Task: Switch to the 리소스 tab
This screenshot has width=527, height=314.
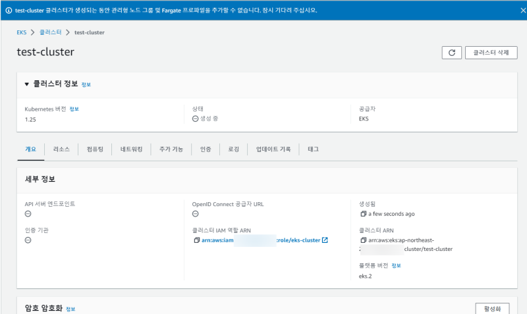Action: tap(61, 149)
